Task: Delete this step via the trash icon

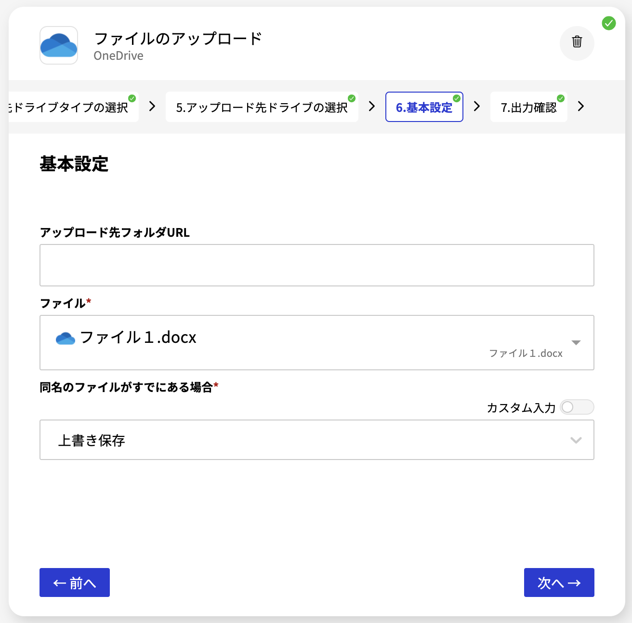Action: tap(577, 43)
